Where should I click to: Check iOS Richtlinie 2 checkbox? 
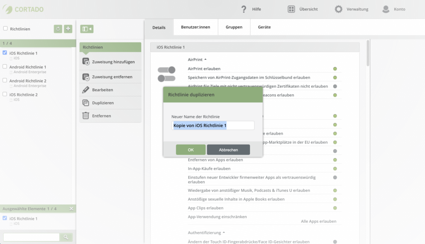[5, 94]
